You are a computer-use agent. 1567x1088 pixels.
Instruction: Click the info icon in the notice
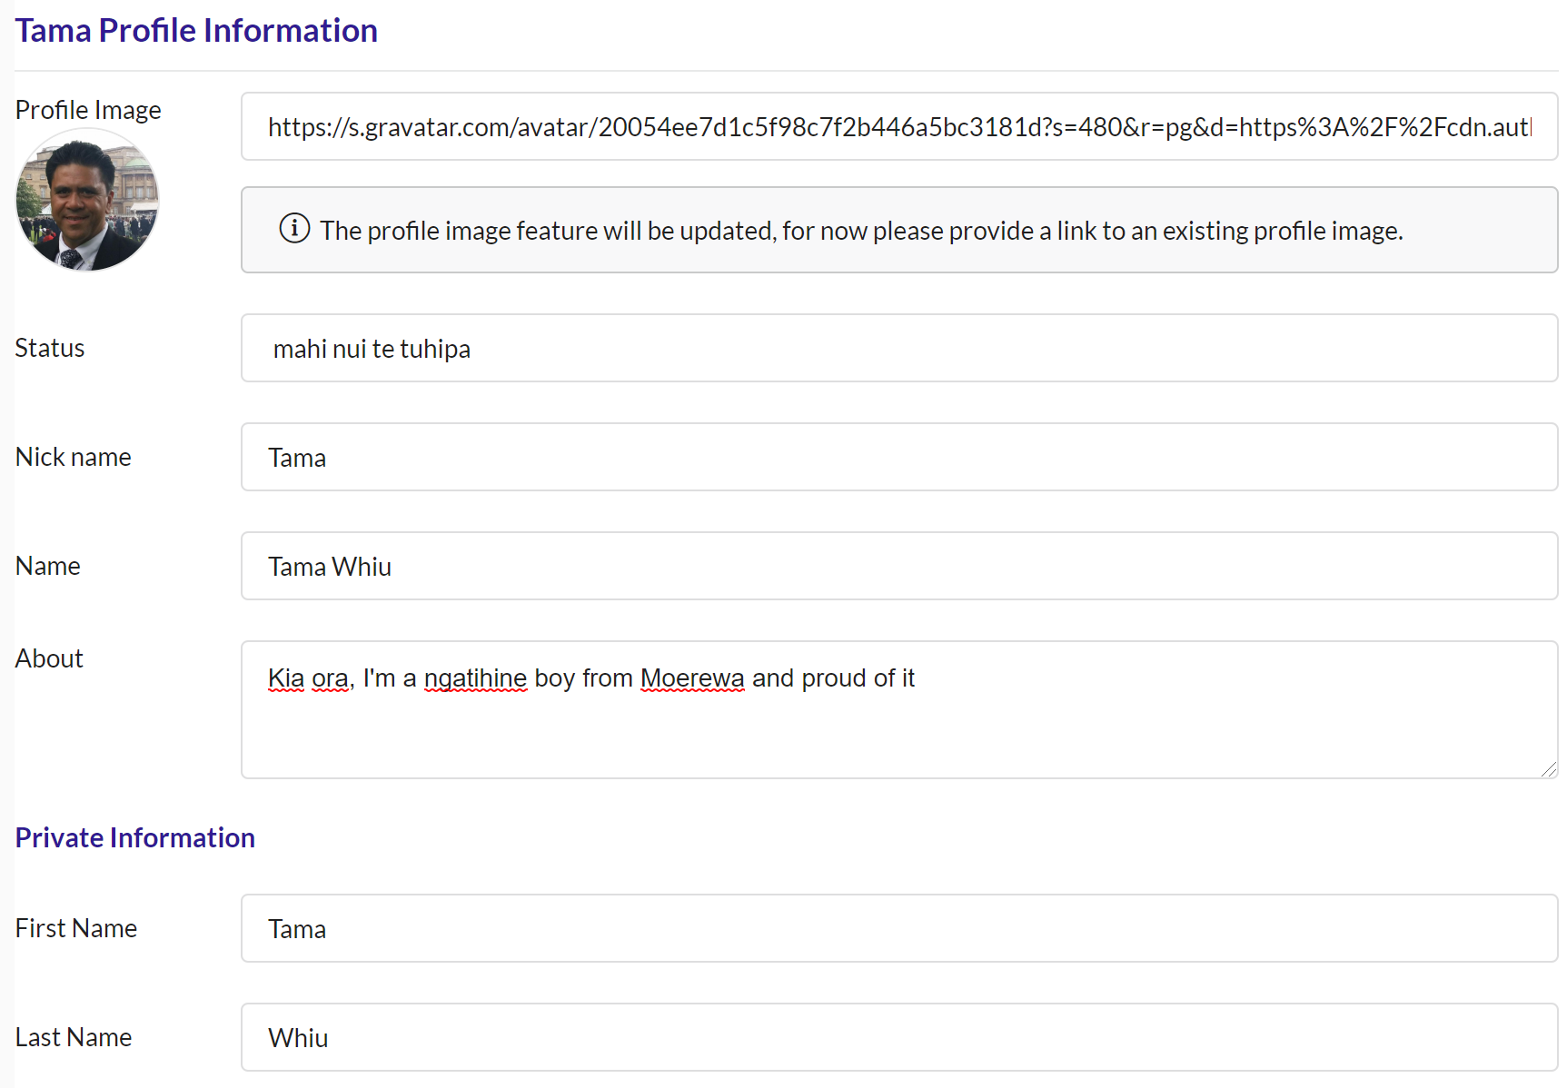294,228
